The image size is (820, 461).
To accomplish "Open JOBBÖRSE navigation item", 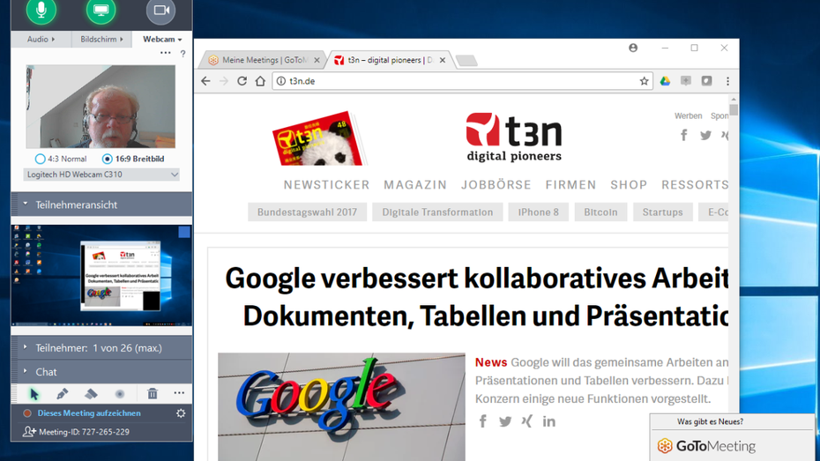I will point(496,185).
